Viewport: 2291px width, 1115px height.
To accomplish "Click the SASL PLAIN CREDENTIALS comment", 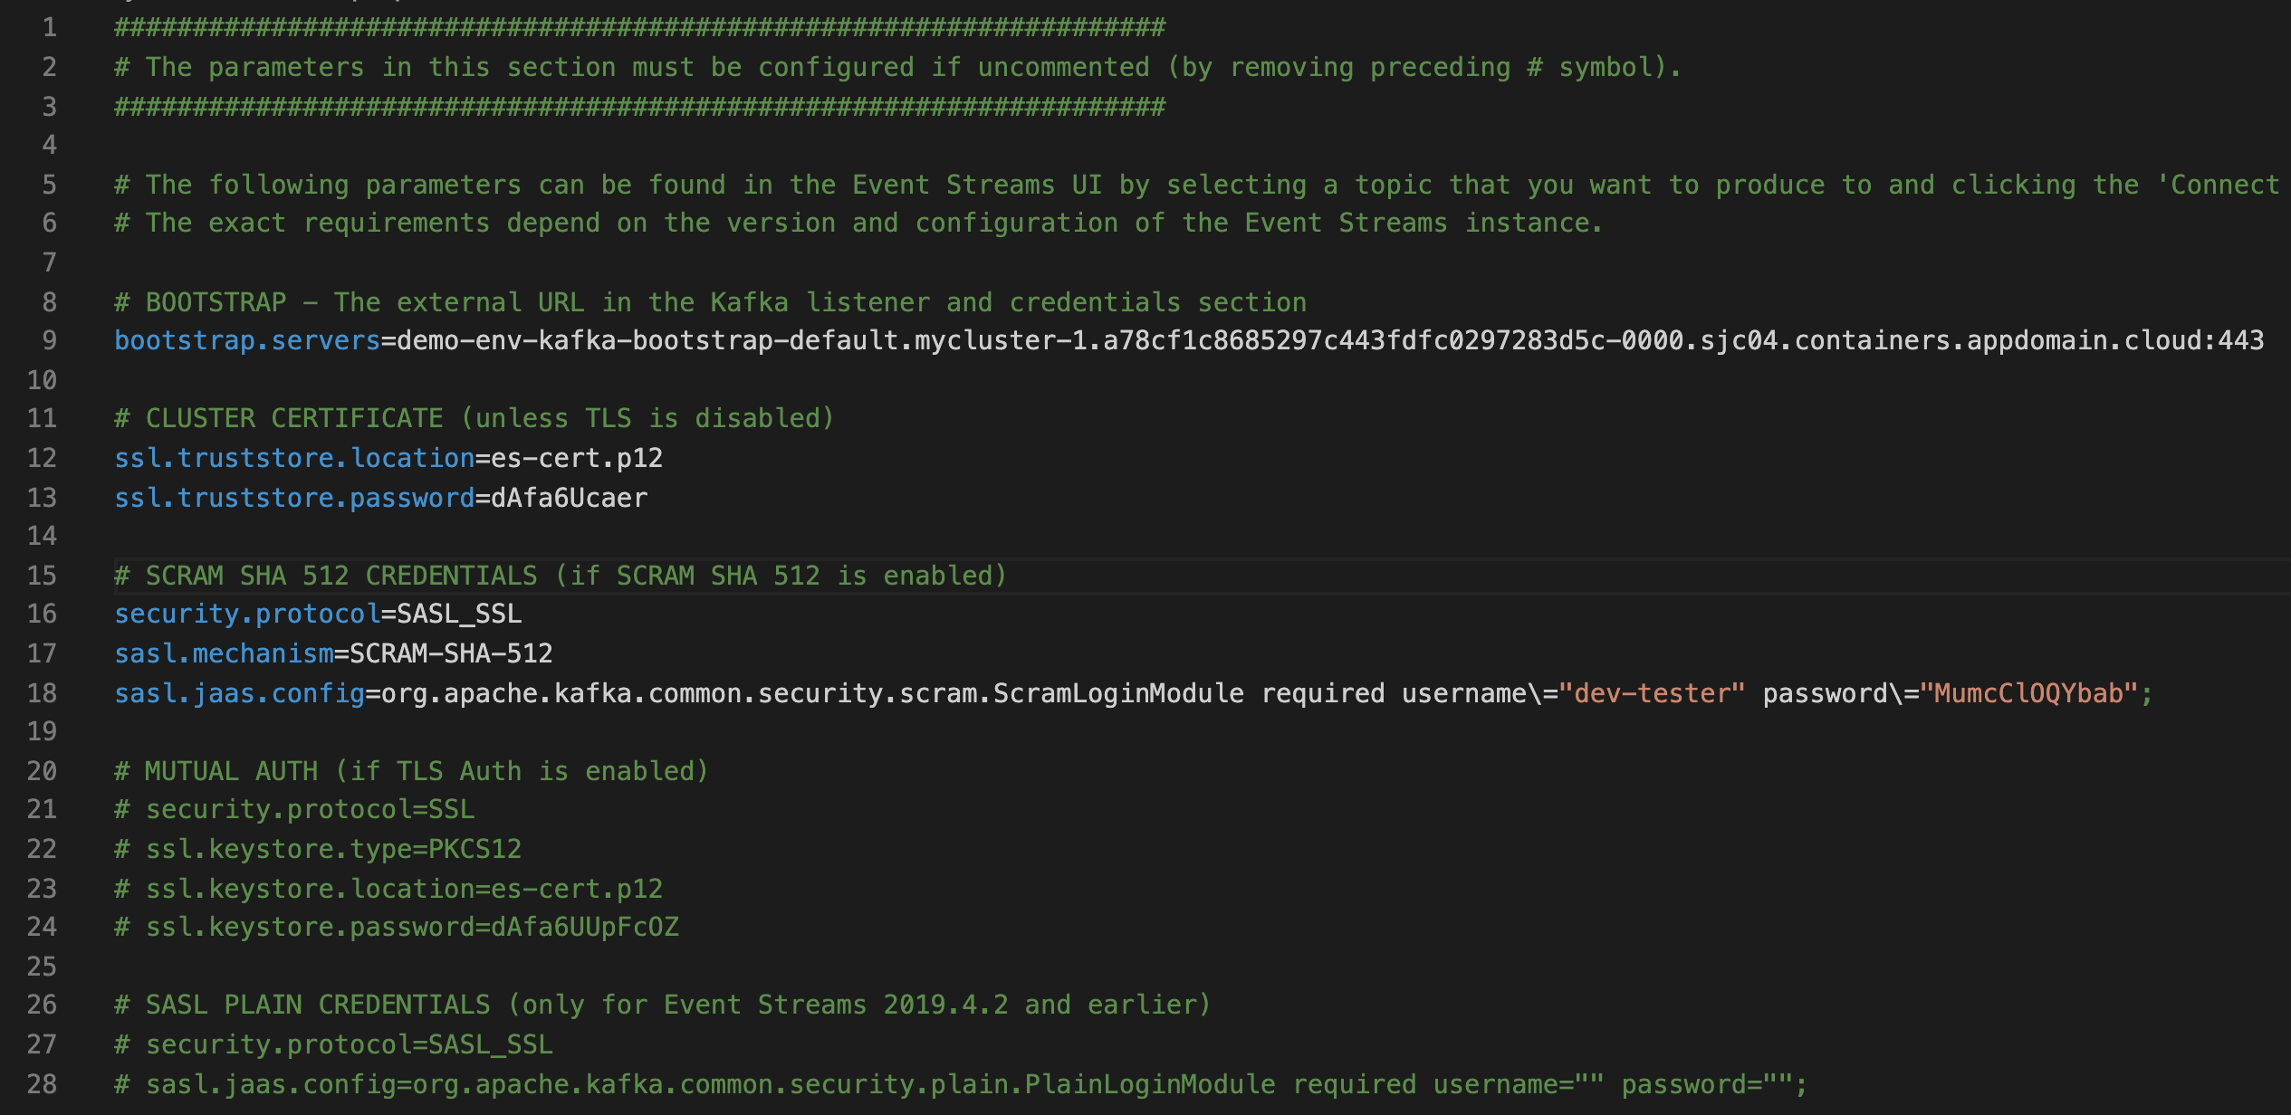I will pos(663,1005).
